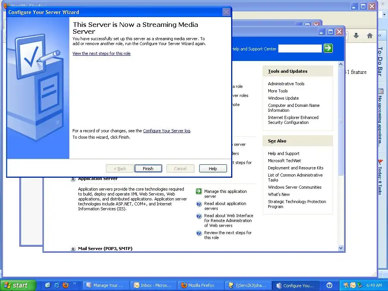
Task: Switch to Inbox - Microsoft Outlook taskbar button
Action: (x=153, y=285)
